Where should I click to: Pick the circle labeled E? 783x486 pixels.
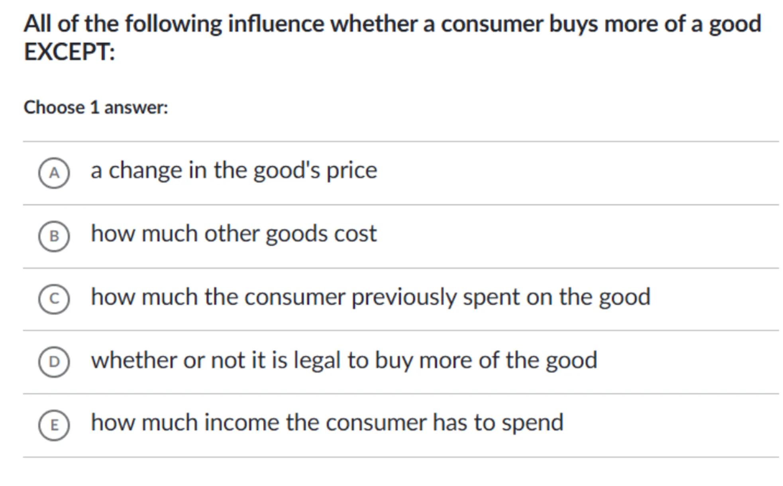coord(54,425)
